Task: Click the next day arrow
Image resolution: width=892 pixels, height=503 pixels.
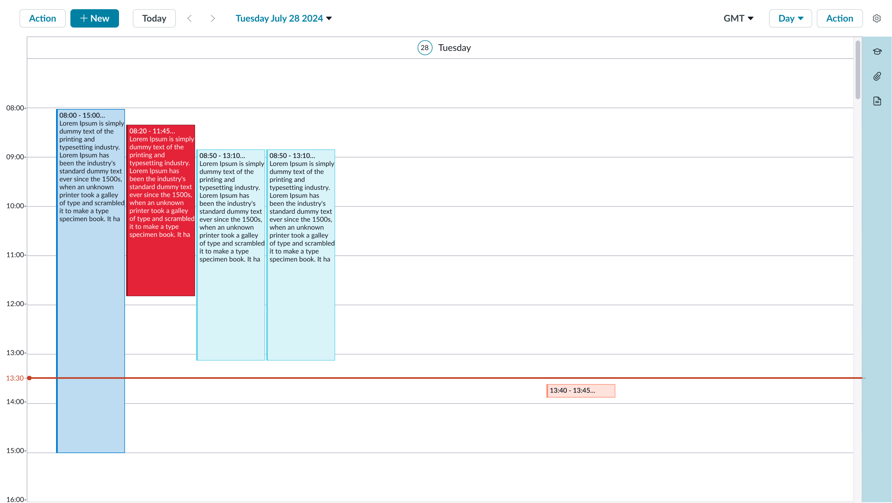Action: [x=213, y=18]
